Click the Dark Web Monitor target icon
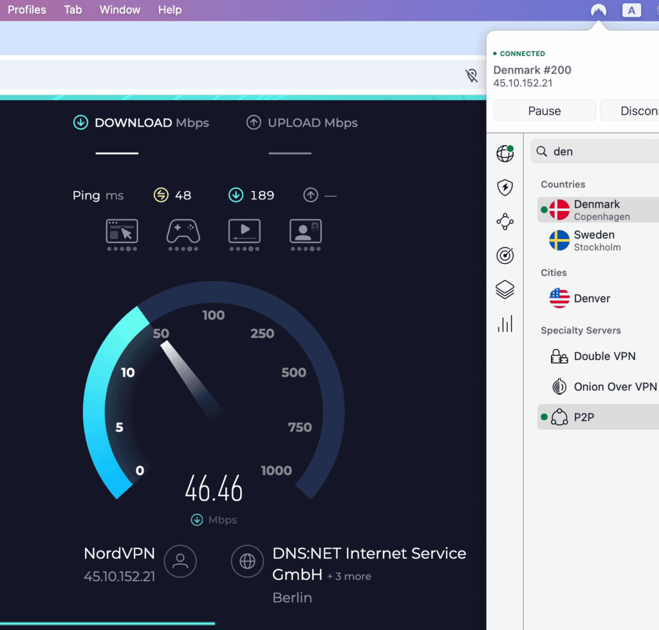This screenshot has width=659, height=630. (x=505, y=256)
